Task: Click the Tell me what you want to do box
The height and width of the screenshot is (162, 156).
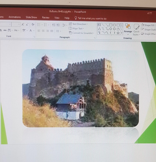Action: click(90, 18)
